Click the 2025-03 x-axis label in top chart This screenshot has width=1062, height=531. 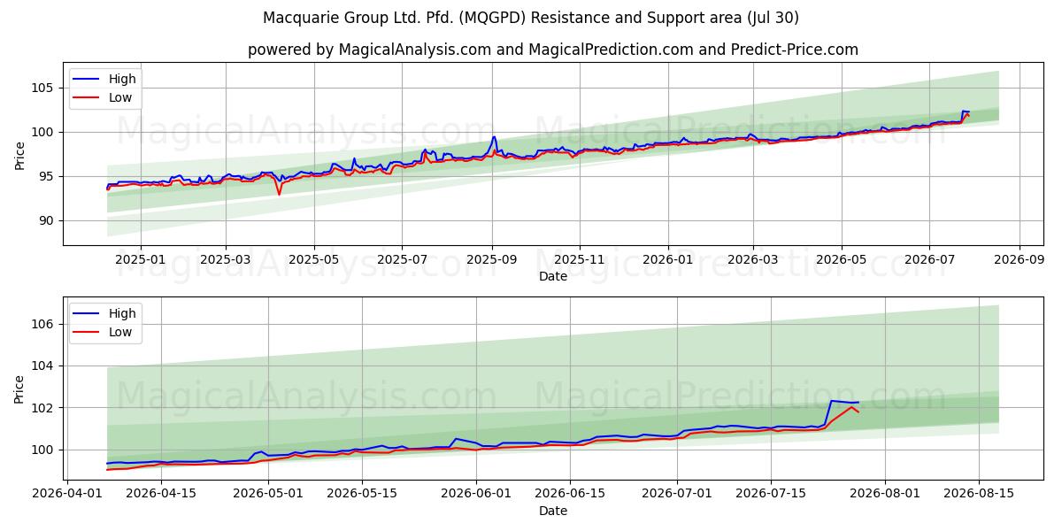225,261
